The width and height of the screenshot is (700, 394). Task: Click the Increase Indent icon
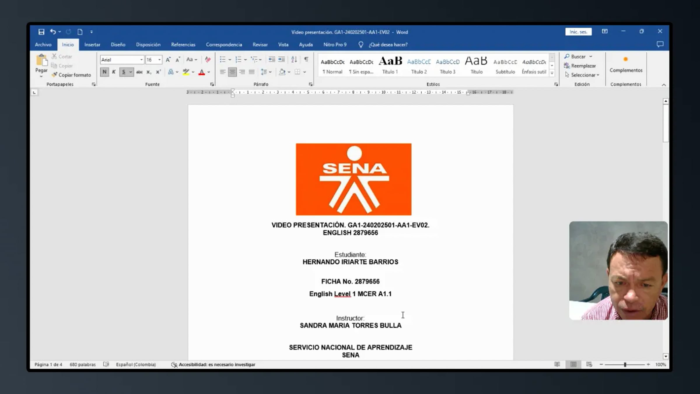[x=281, y=60]
